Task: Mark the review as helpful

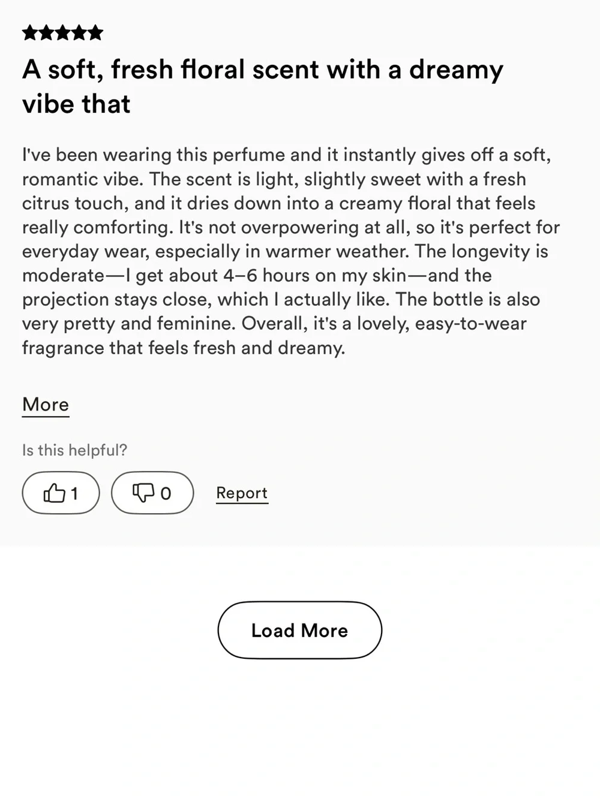Action: 61,493
